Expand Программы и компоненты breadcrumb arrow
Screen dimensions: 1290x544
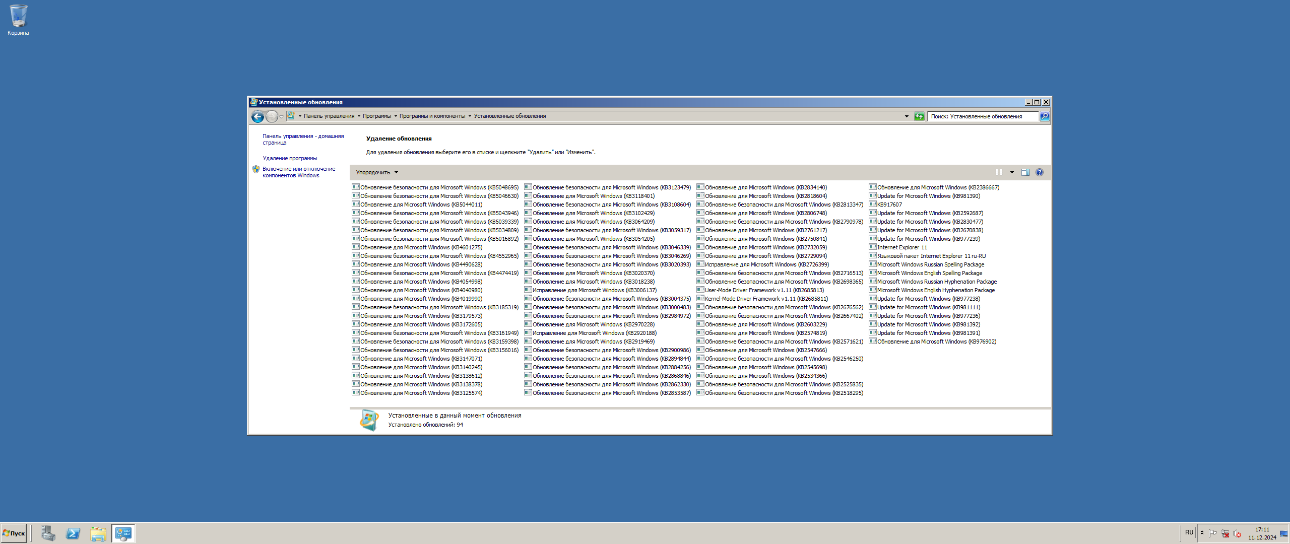[470, 116]
